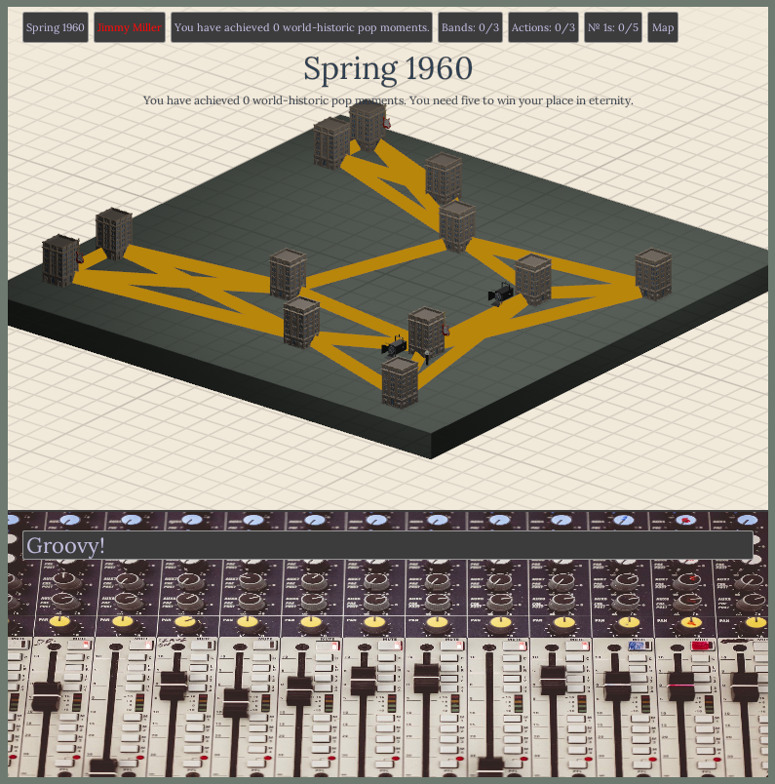Viewport: 775px width, 784px height.
Task: Click the guitar icon on the lower-center building
Action: pos(446,330)
